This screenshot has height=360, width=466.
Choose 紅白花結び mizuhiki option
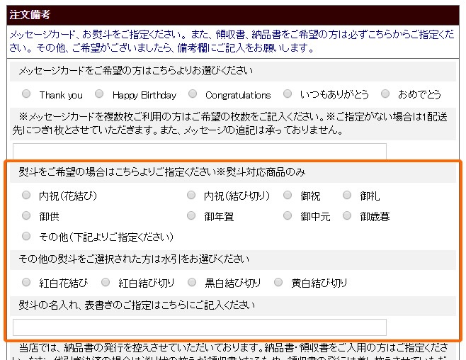click(26, 282)
